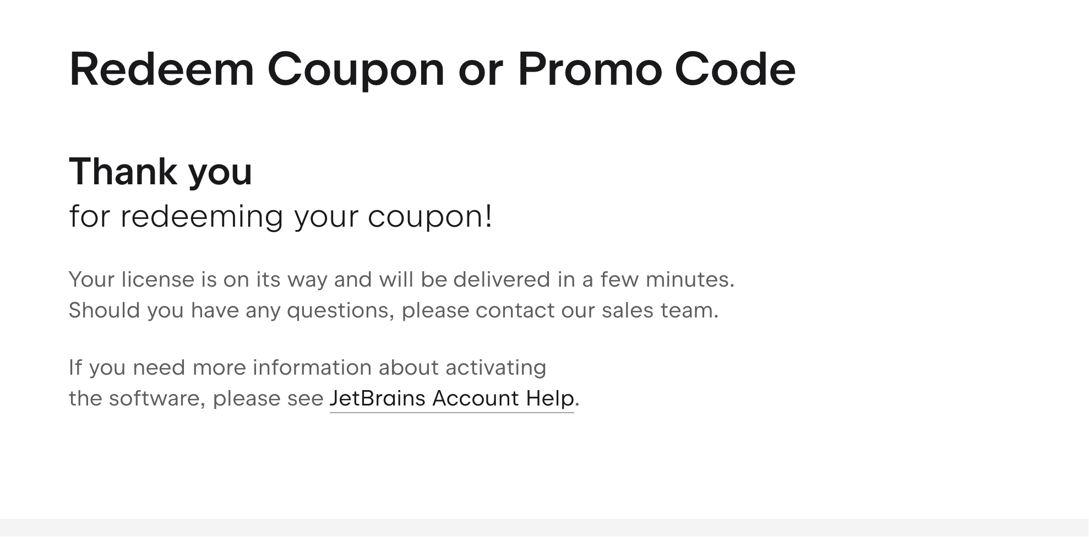Open the JetBrains Account Help link
Screen dimensions: 1089x537
[x=451, y=398]
